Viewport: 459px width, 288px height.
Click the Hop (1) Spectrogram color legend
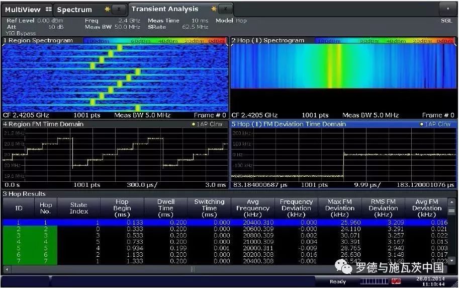click(x=385, y=40)
